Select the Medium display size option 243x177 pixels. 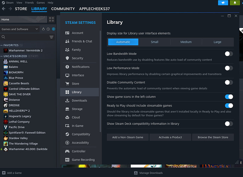[186, 42]
